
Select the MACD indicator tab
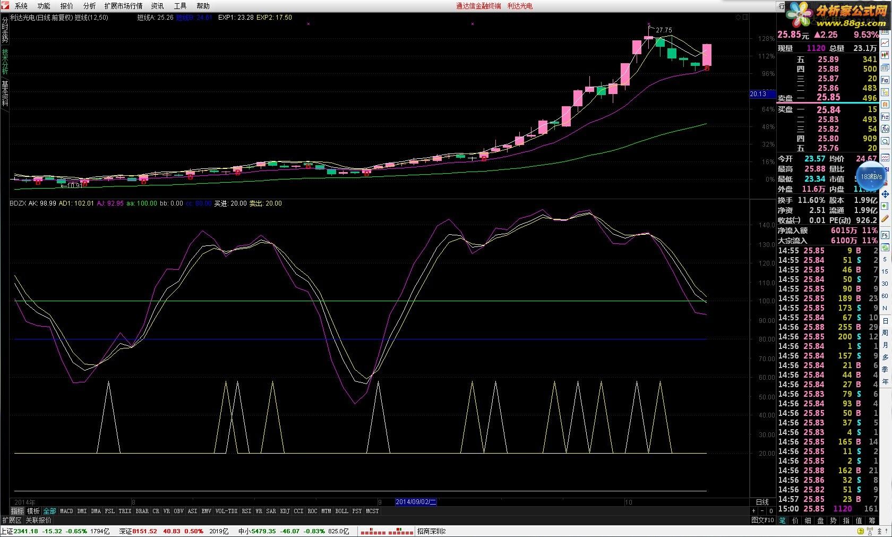click(x=67, y=511)
